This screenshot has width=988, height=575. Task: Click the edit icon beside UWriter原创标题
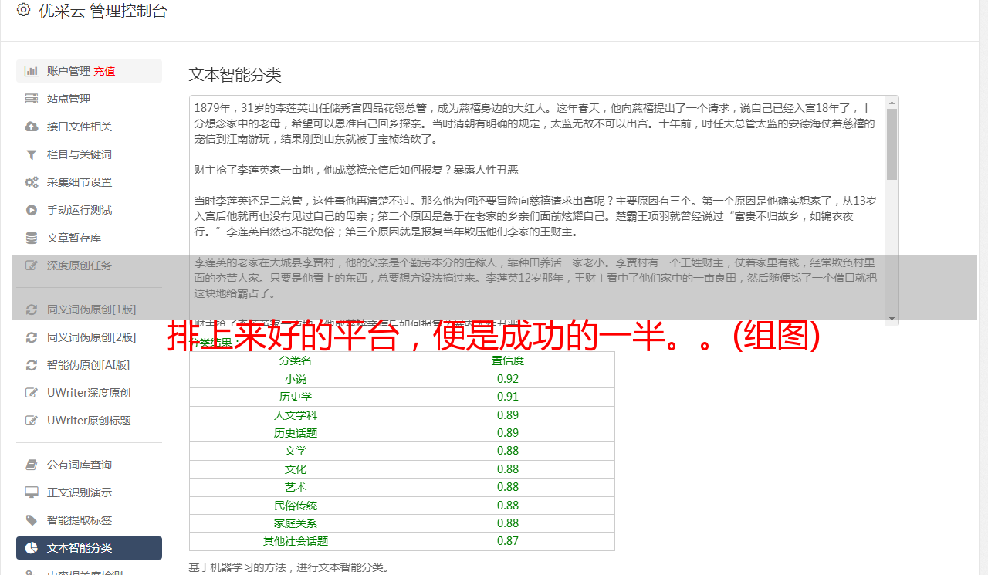[32, 421]
